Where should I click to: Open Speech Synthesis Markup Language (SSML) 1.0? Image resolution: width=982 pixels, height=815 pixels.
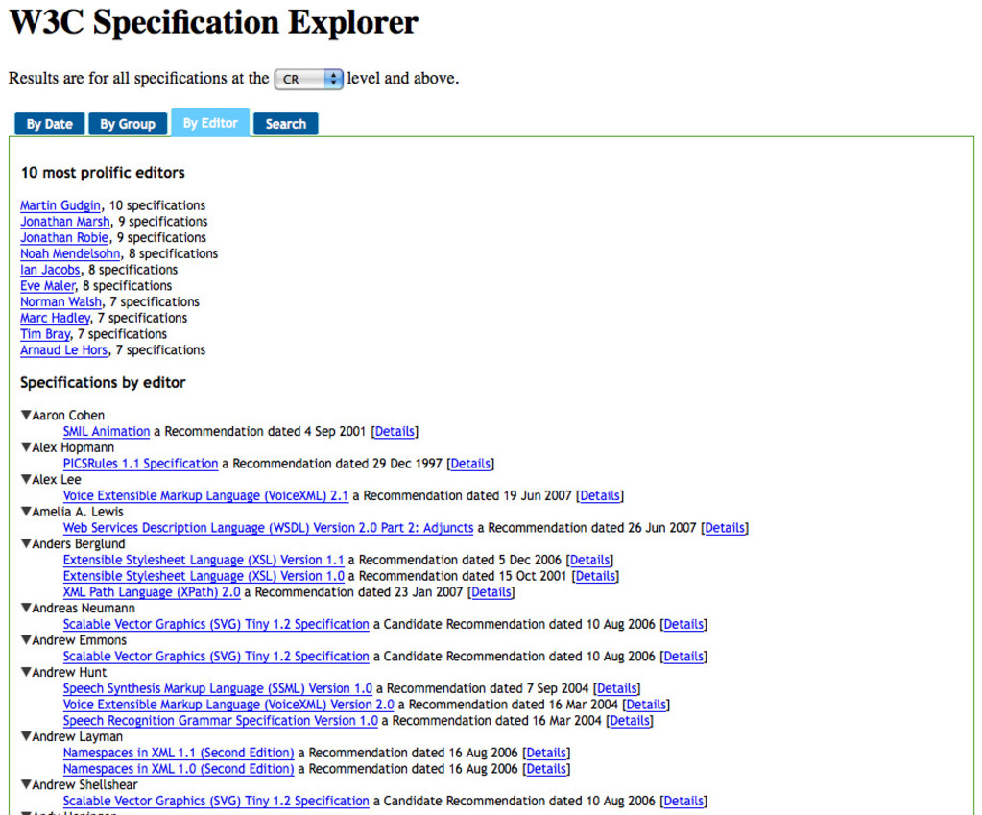(217, 688)
